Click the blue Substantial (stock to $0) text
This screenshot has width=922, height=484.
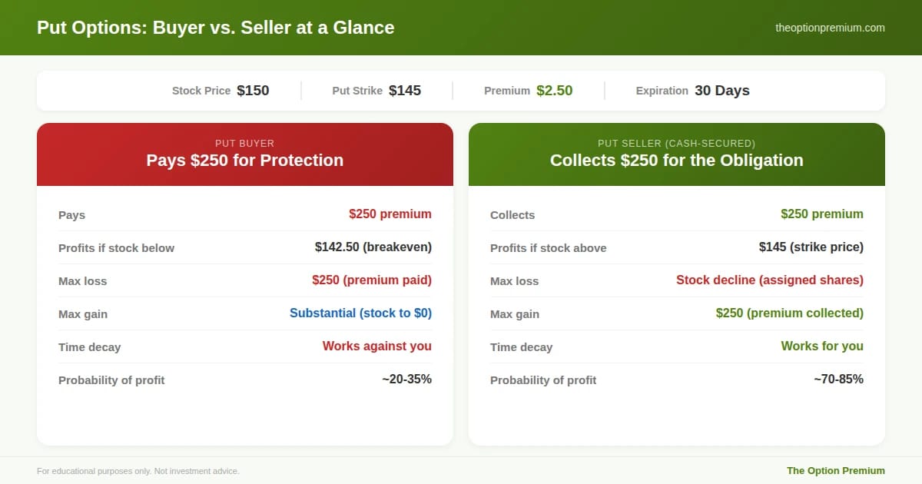pos(360,313)
